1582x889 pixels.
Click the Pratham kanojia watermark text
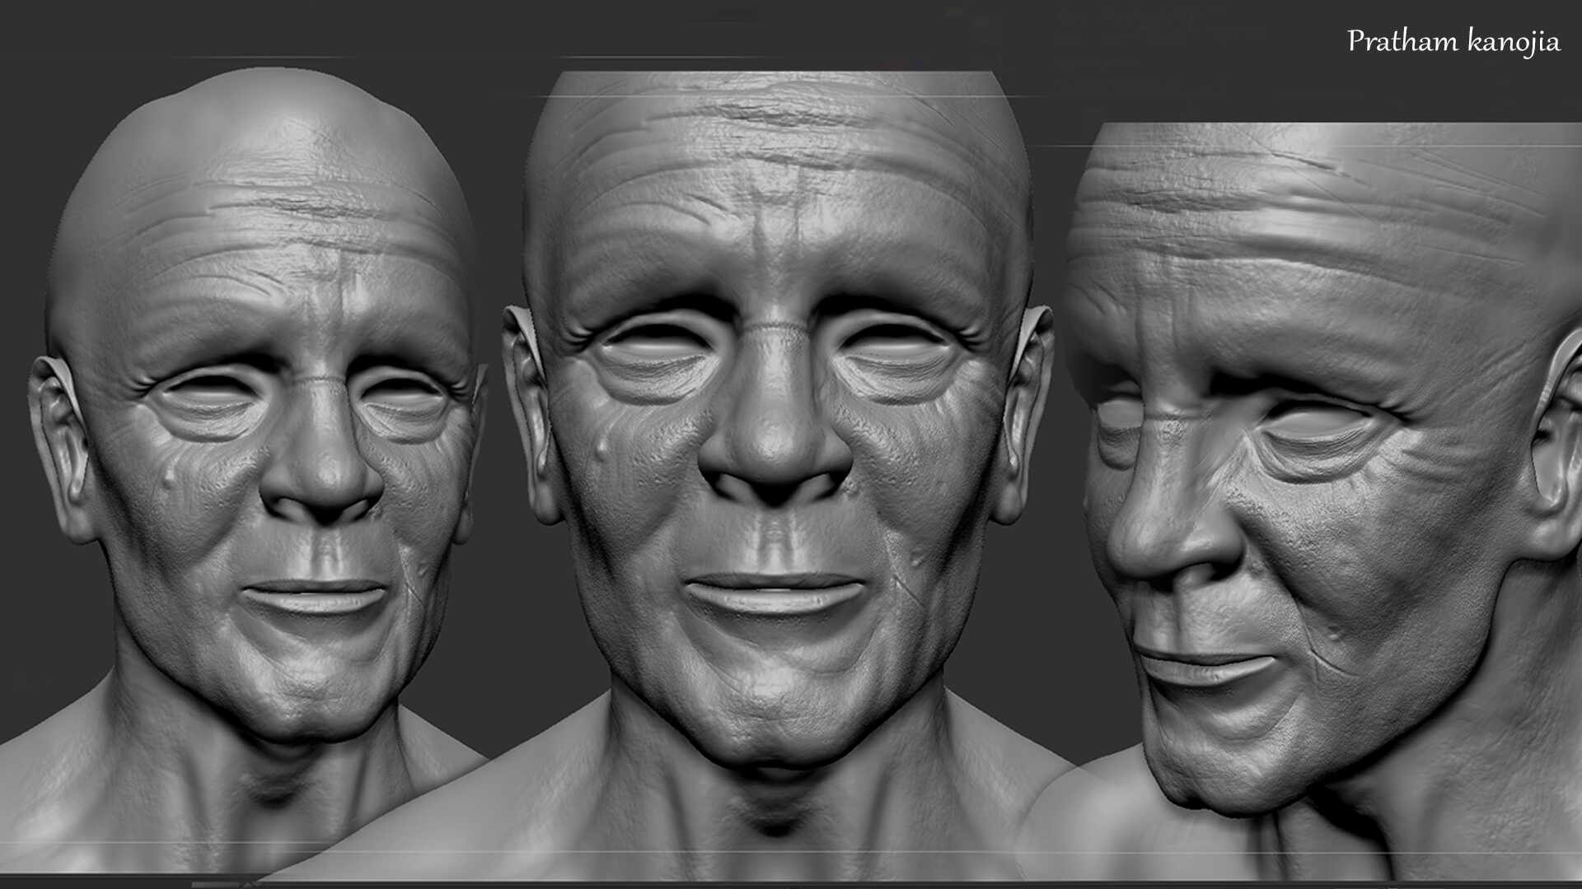pos(1453,41)
